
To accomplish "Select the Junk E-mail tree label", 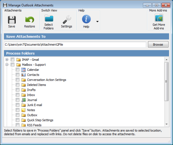I will [35, 105].
